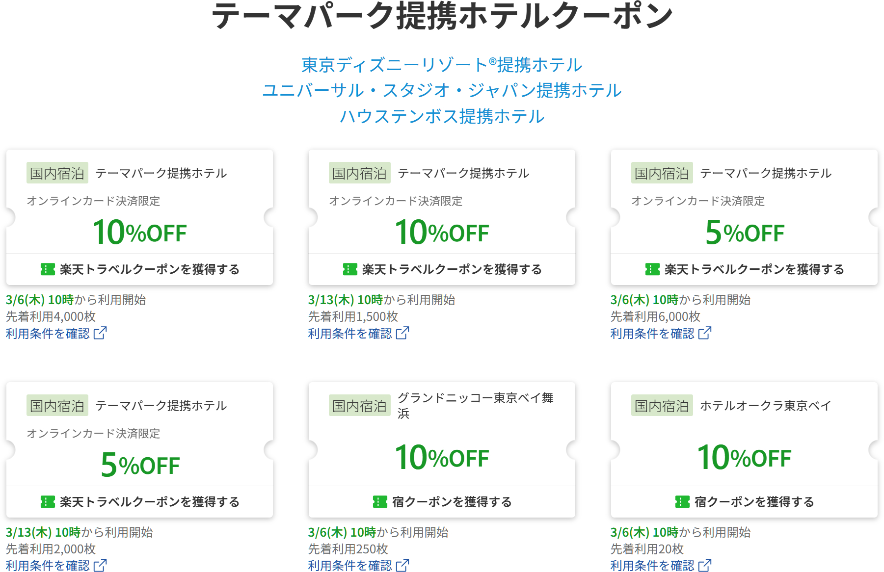Open the ハウステンボス提携ホテル link
The height and width of the screenshot is (572, 884).
point(442,117)
